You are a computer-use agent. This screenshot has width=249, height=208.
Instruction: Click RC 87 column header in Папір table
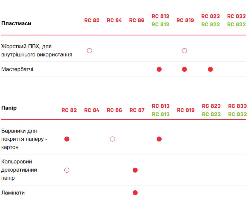(x=137, y=110)
